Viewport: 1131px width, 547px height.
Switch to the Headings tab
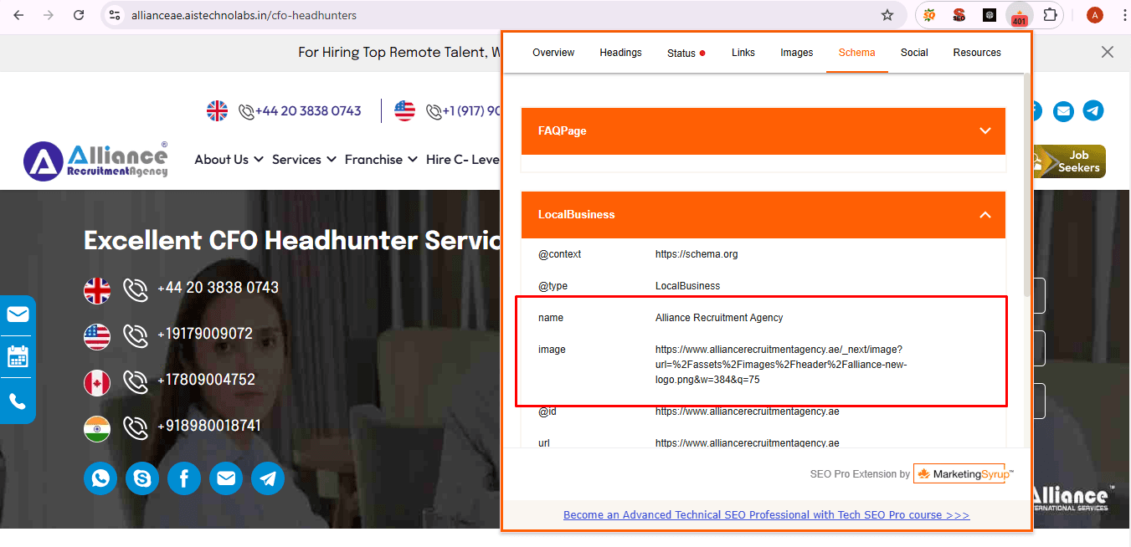coord(620,53)
